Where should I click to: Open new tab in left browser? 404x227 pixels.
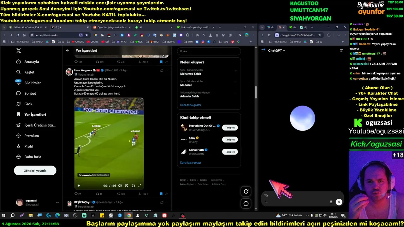click(220, 27)
